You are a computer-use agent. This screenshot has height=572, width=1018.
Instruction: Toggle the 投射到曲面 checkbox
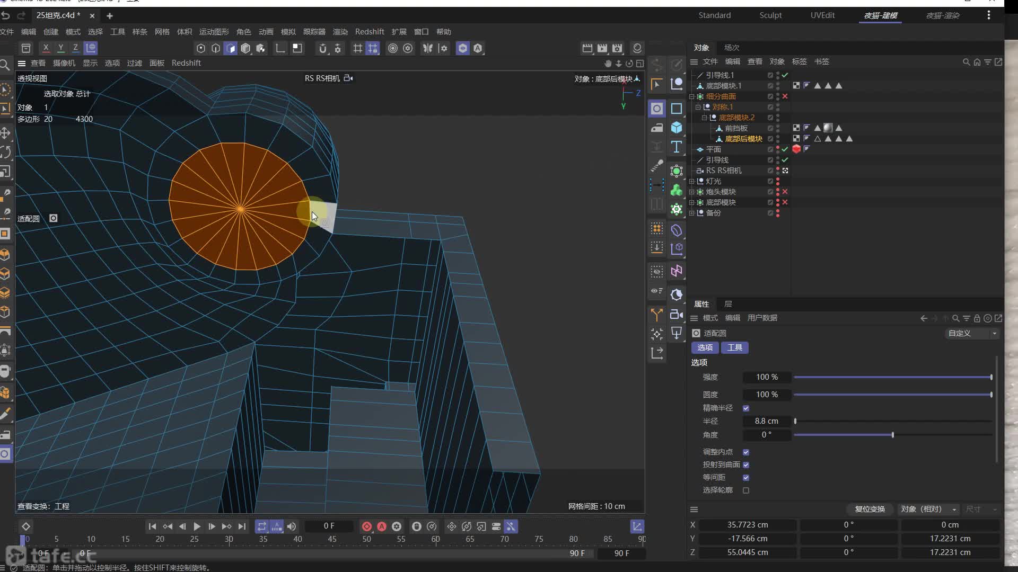746,465
